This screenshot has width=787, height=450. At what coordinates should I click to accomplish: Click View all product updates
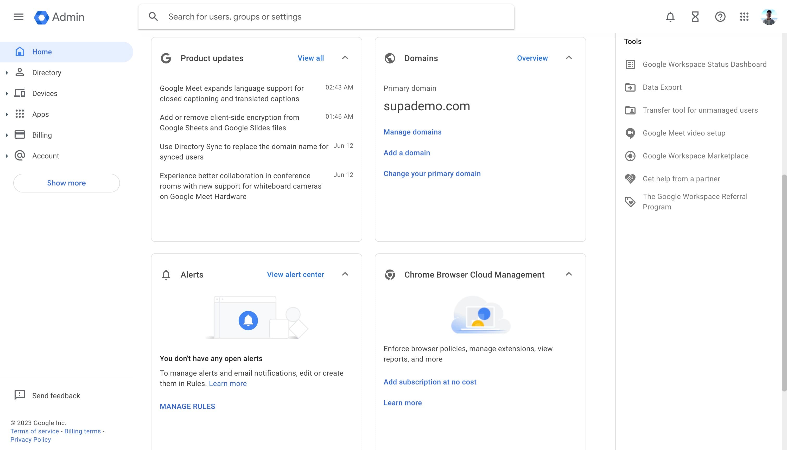click(310, 58)
